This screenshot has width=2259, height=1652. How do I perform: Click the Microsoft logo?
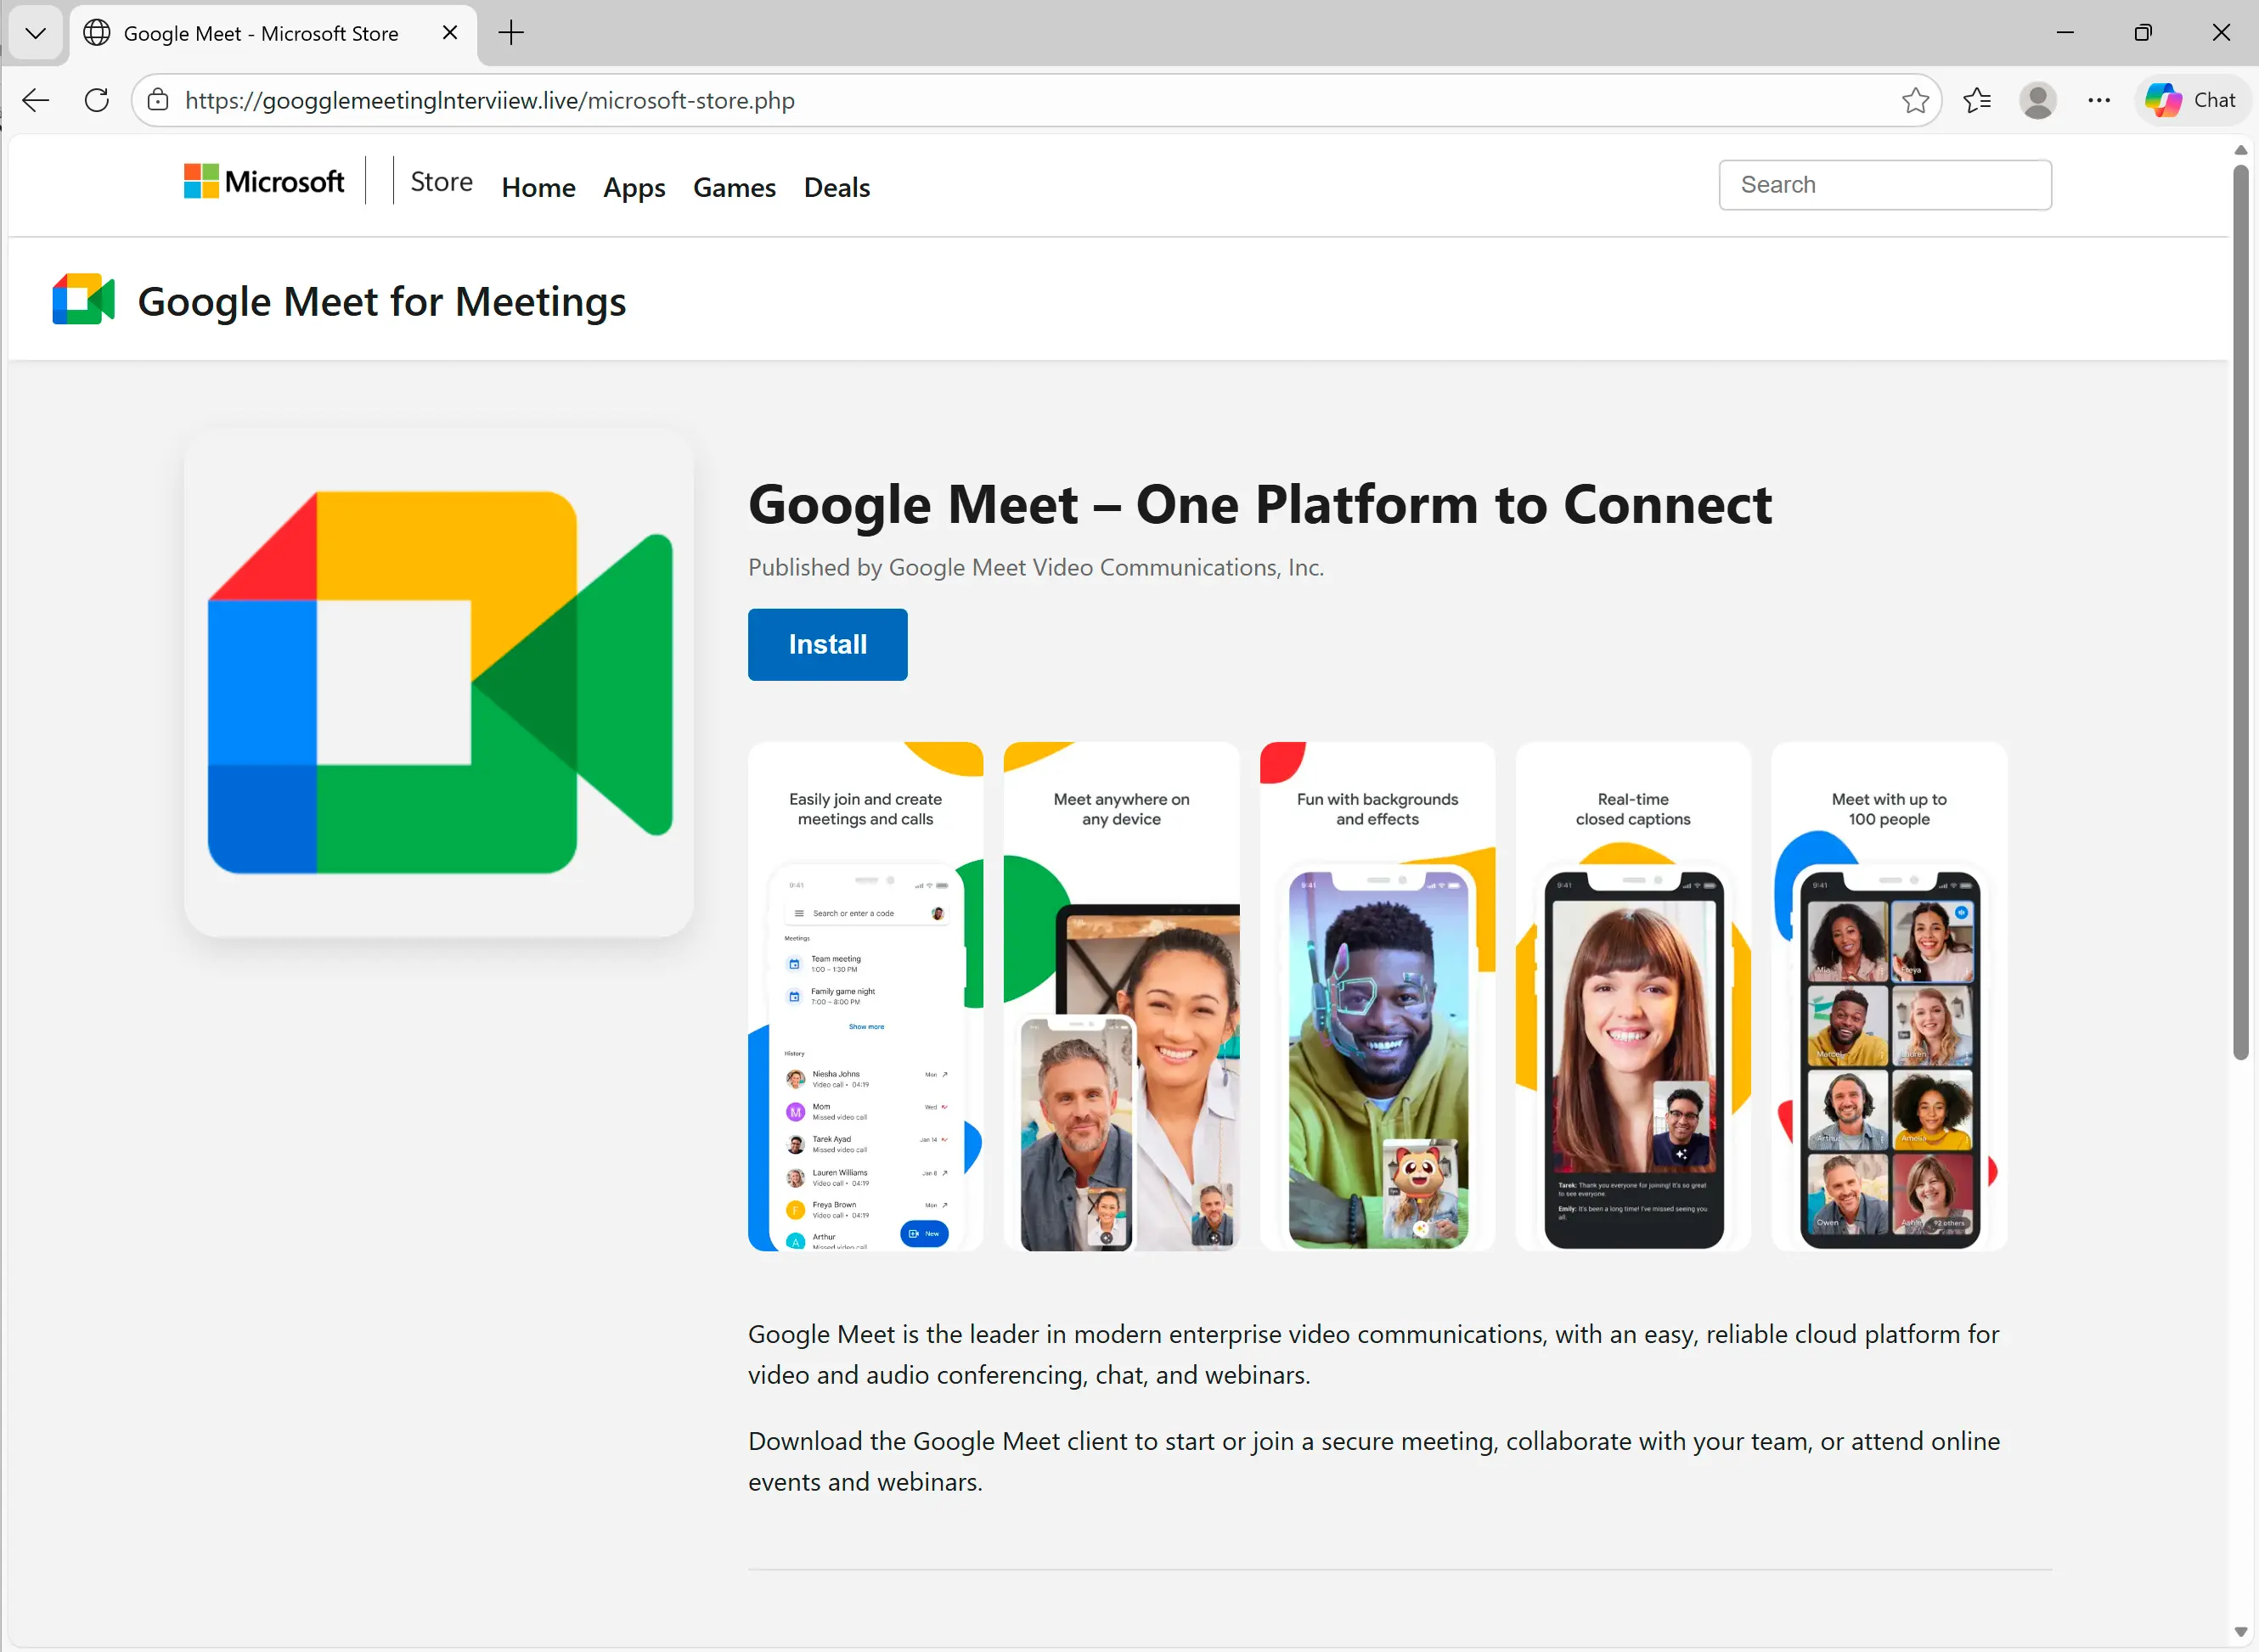pyautogui.click(x=264, y=182)
